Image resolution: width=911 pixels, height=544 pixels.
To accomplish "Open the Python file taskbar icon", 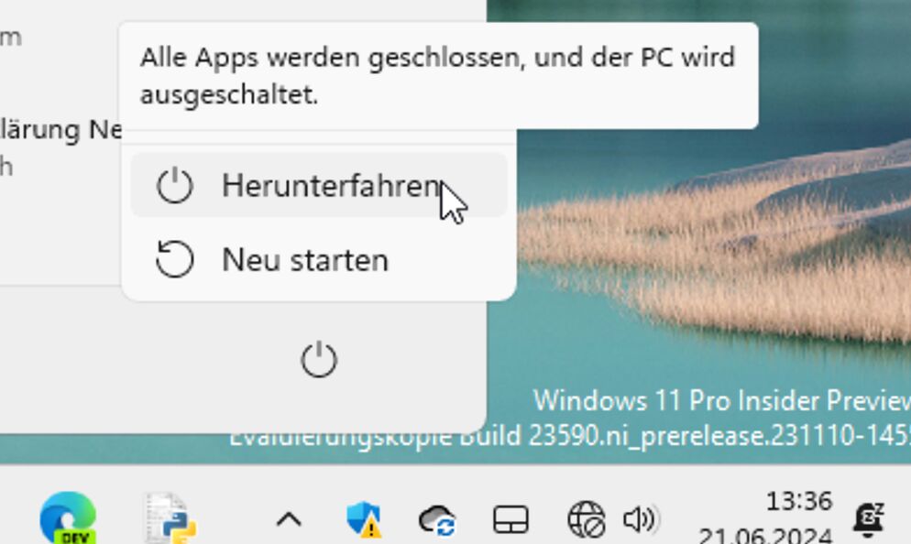I will [x=170, y=517].
